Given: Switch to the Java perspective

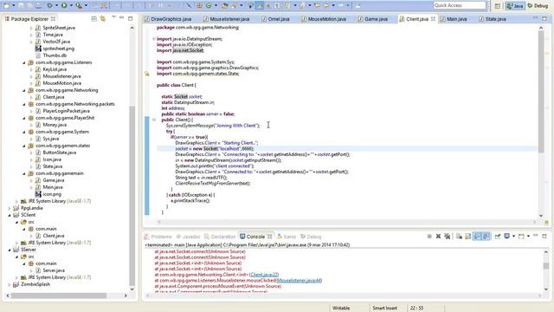Looking at the screenshot, I should pyautogui.click(x=515, y=6).
